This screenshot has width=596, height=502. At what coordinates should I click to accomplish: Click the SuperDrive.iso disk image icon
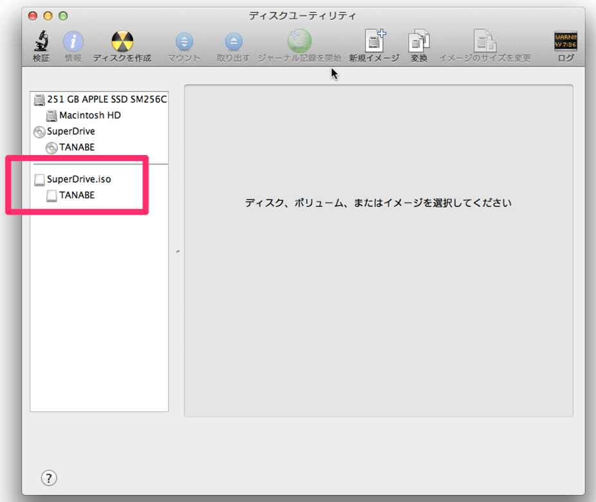click(39, 180)
